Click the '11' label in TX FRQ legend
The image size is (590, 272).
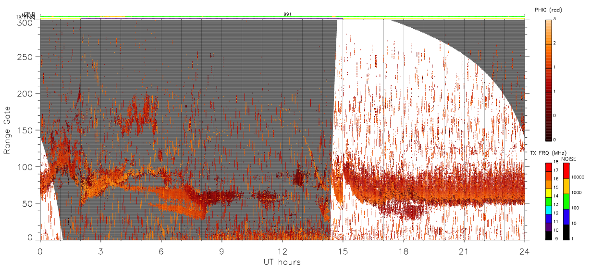click(x=556, y=221)
